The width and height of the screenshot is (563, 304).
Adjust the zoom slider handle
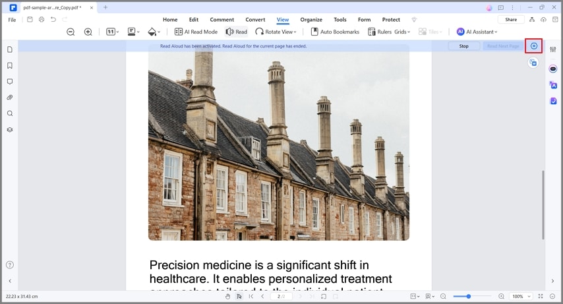(469, 297)
